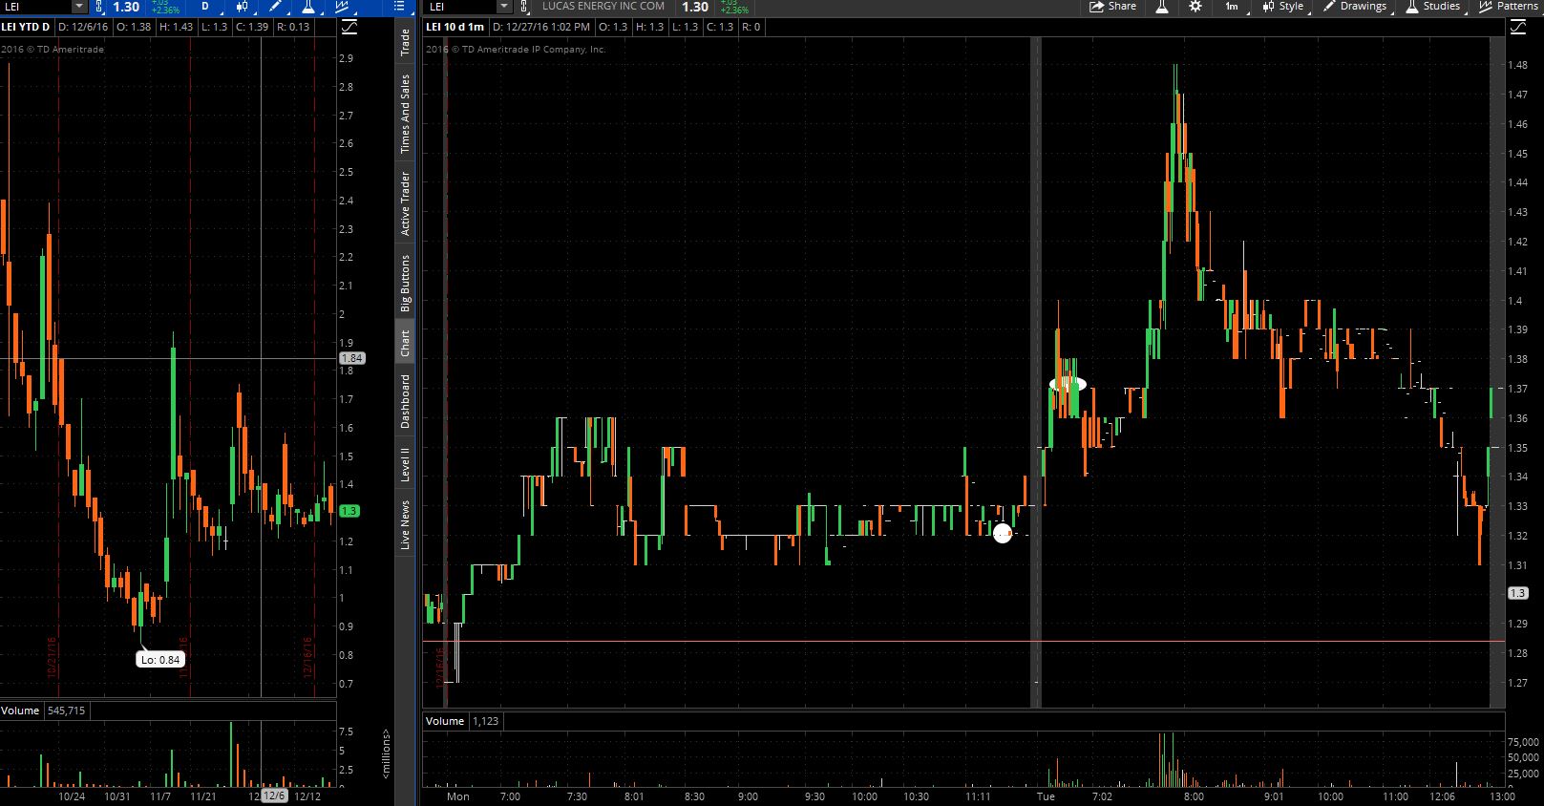Image resolution: width=1544 pixels, height=806 pixels.
Task: Click the white circle marker near 1.32
Action: pyautogui.click(x=1002, y=534)
